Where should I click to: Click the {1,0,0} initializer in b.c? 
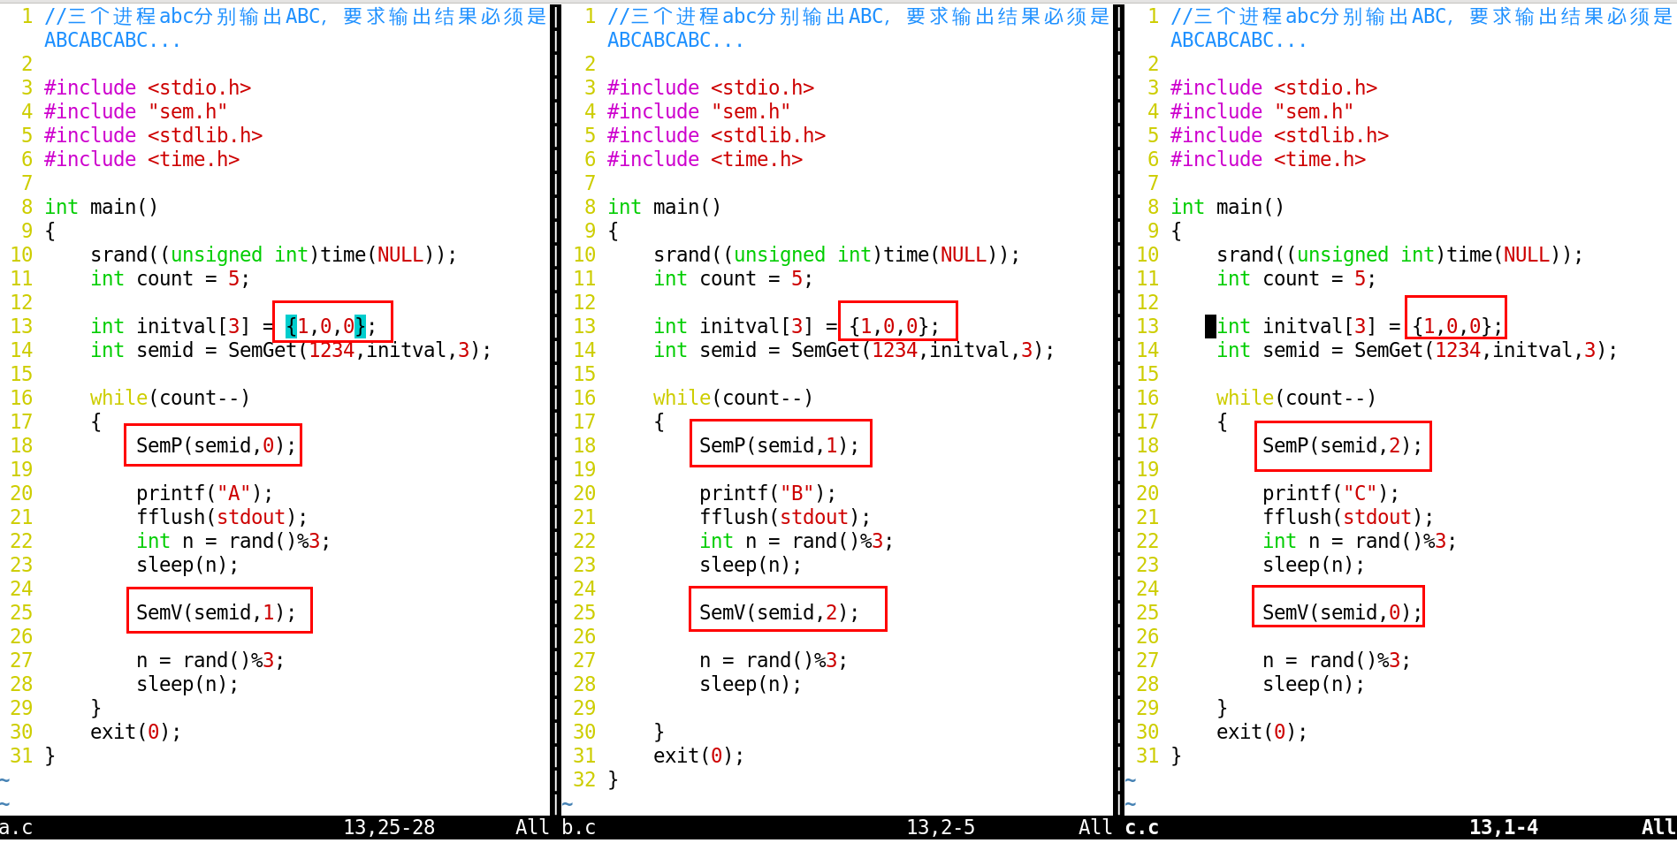tap(888, 326)
